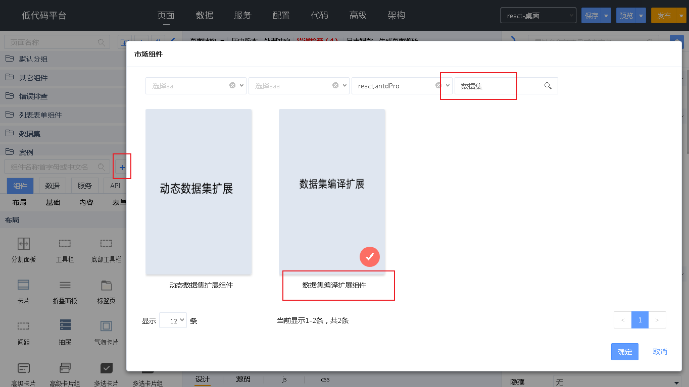Select the 基础 component category
This screenshot has height=387, width=689.
point(53,202)
